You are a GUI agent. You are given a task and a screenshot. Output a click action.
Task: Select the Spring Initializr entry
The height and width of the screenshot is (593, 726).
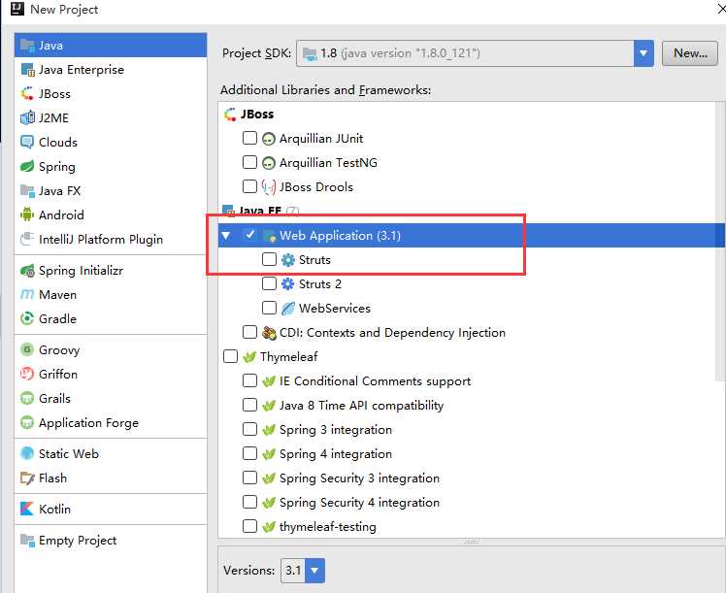point(111,271)
